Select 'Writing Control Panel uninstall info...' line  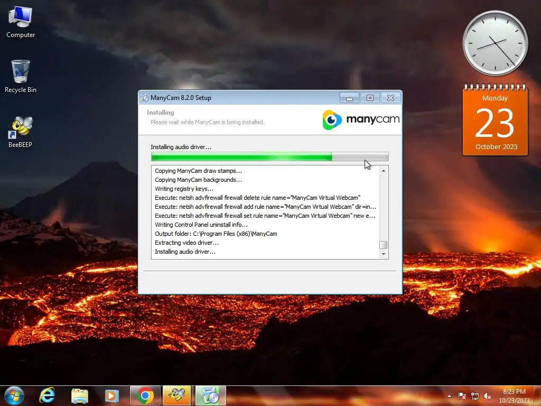click(201, 225)
